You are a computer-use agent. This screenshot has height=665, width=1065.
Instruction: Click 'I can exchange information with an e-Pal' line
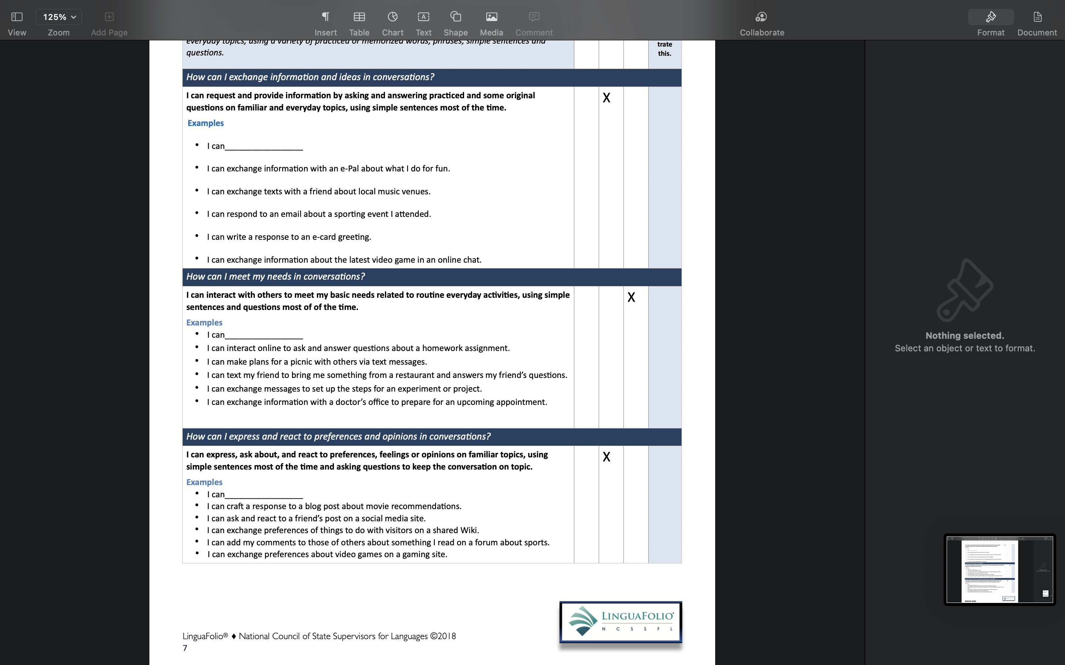328,168
